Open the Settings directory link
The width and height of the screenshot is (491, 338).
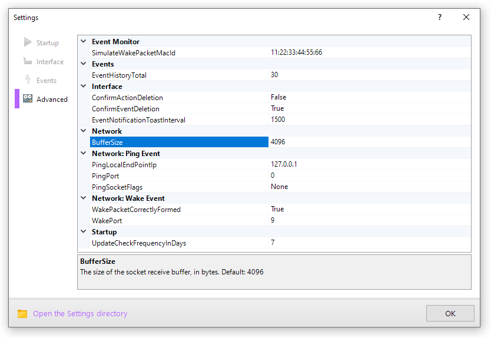(x=80, y=314)
